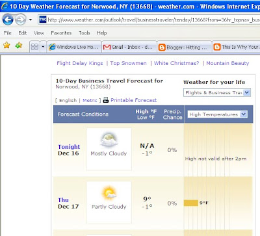Open the Printable Forecast link
The width and height of the screenshot is (260, 236).
(133, 100)
